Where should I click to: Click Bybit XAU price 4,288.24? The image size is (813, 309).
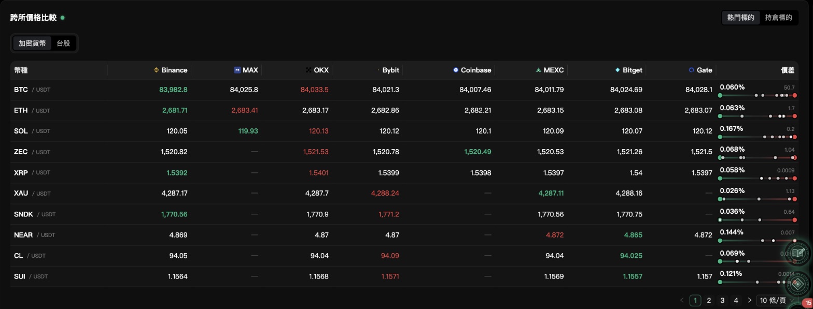pos(385,193)
